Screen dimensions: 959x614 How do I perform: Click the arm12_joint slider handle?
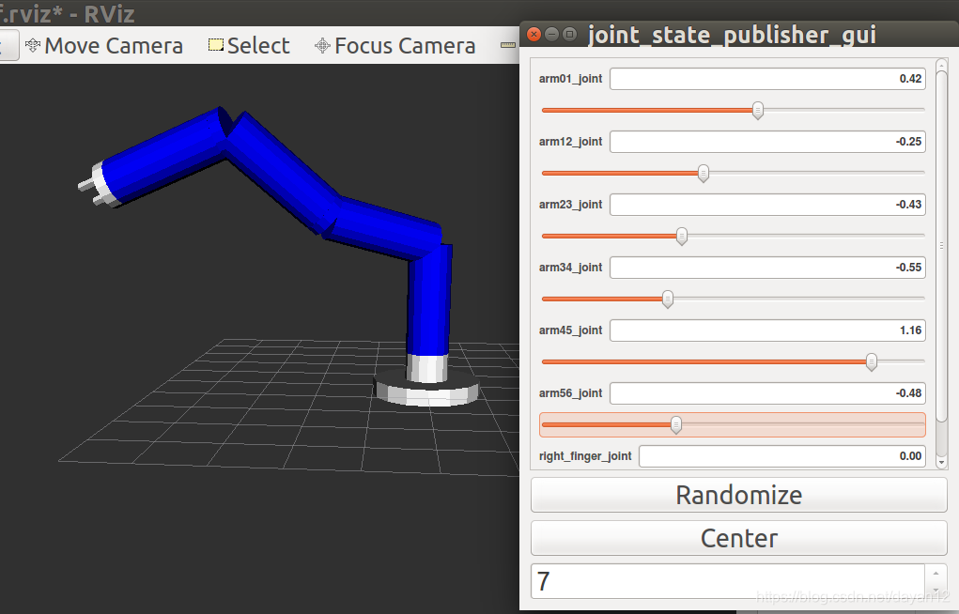coord(704,174)
